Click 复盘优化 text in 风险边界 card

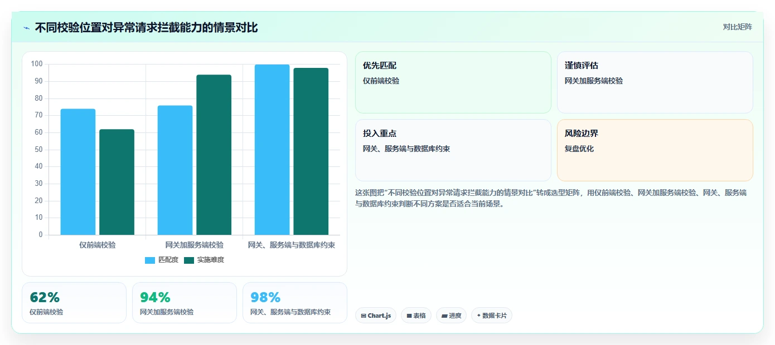tap(579, 149)
